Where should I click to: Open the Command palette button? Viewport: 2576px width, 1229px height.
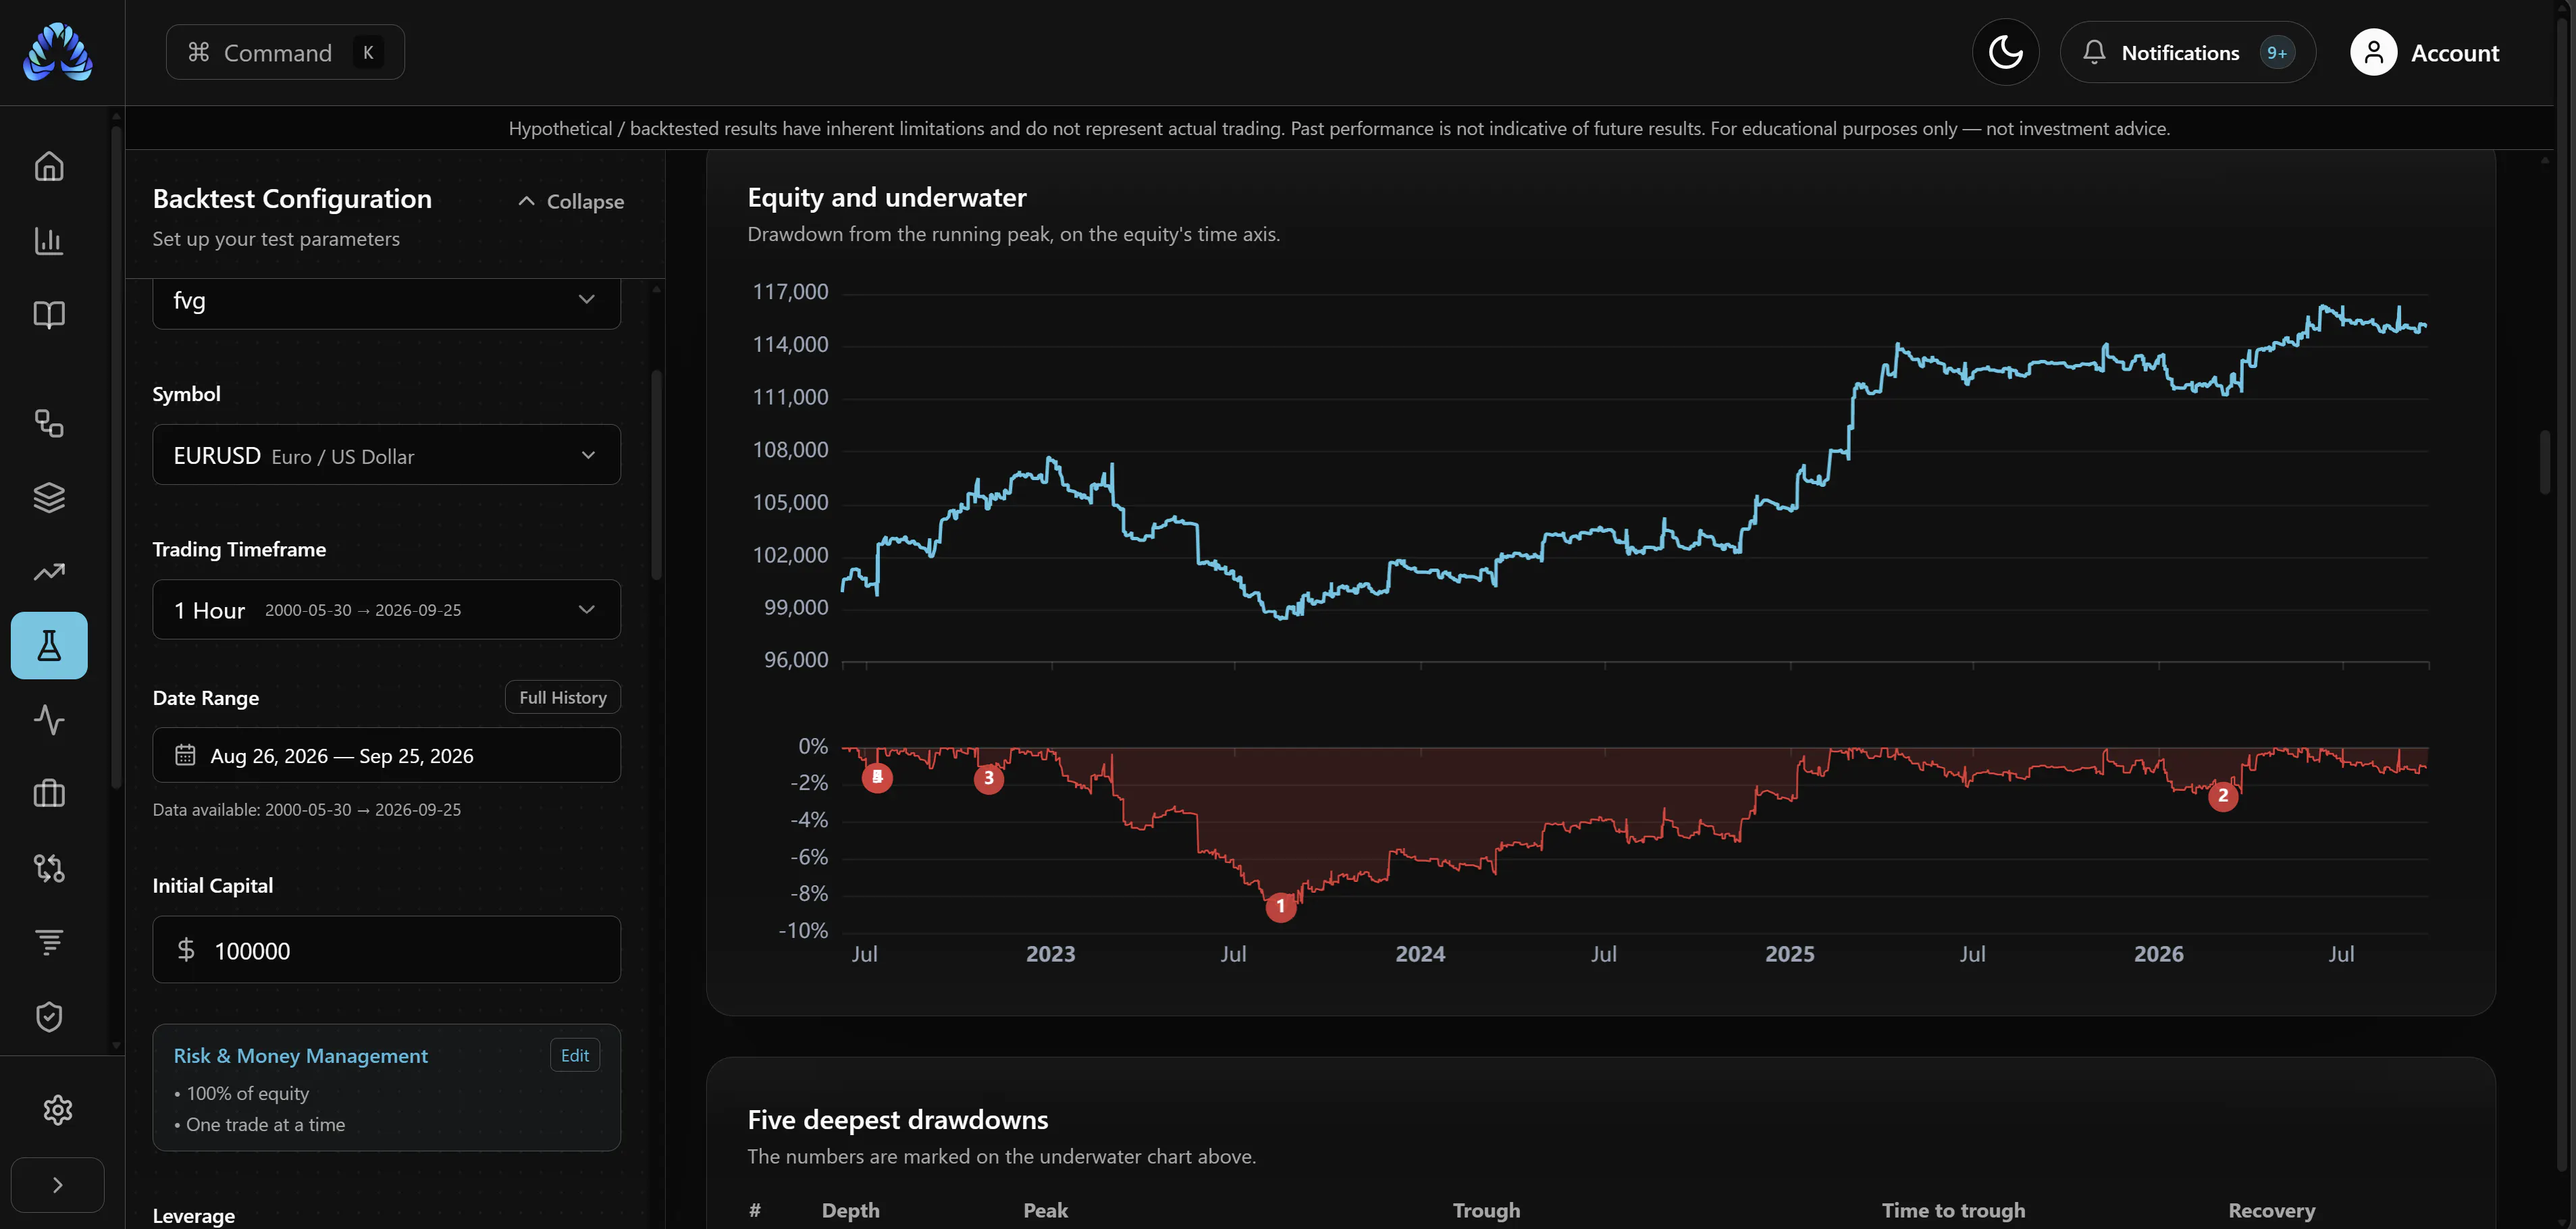(x=285, y=52)
